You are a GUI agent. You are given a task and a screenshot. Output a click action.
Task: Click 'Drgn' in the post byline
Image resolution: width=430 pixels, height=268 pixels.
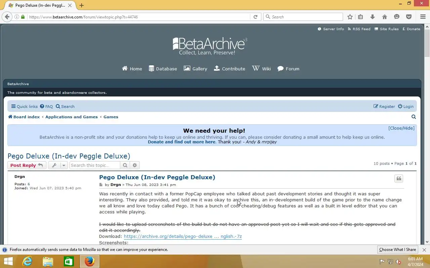pos(116,185)
